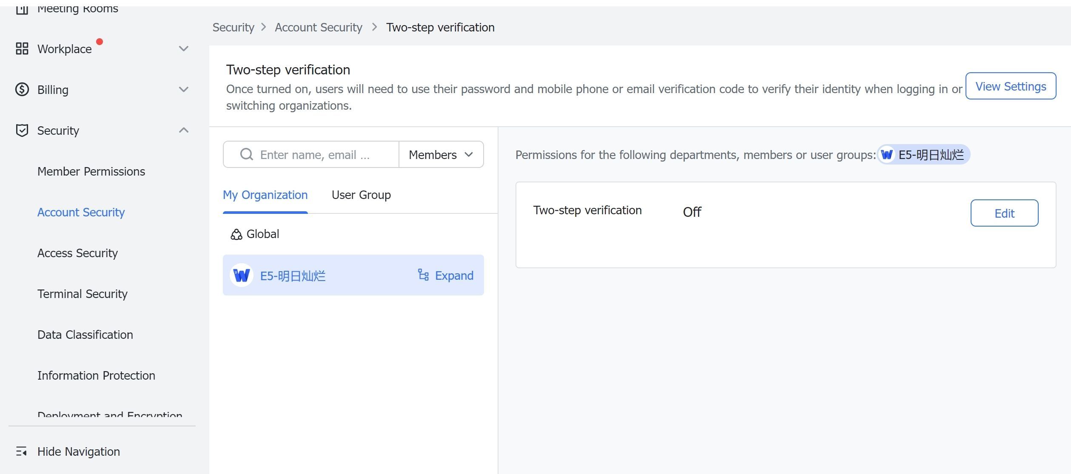Switch to the User Group tab
Image resolution: width=1071 pixels, height=474 pixels.
coord(361,195)
